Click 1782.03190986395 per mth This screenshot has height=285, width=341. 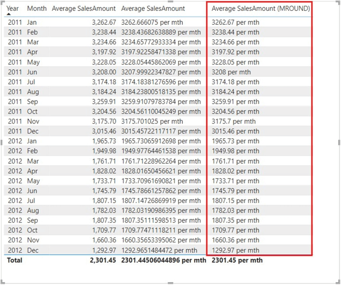click(x=161, y=211)
